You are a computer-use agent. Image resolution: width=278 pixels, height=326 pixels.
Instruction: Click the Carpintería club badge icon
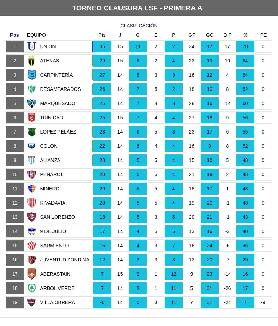32,75
